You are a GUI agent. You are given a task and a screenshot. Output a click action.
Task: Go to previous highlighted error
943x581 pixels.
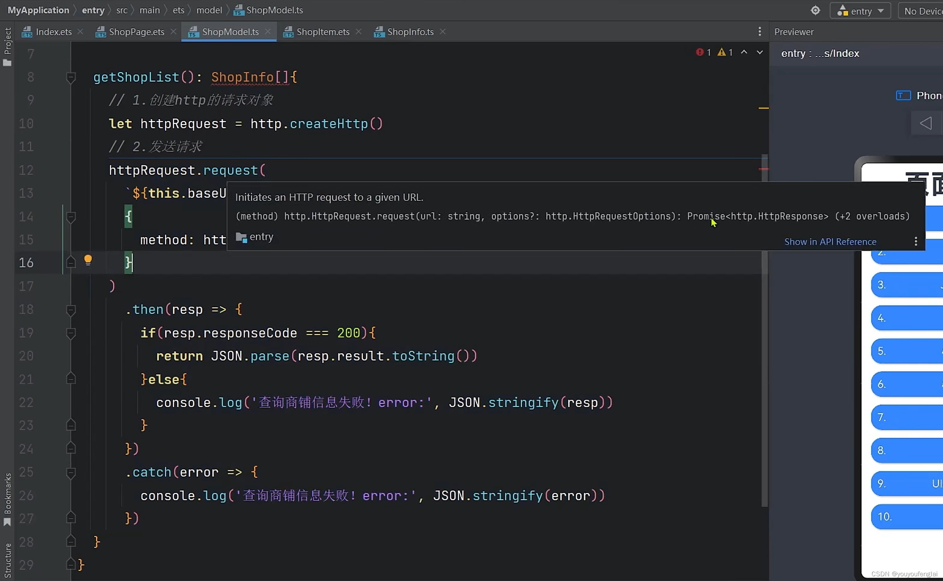744,52
